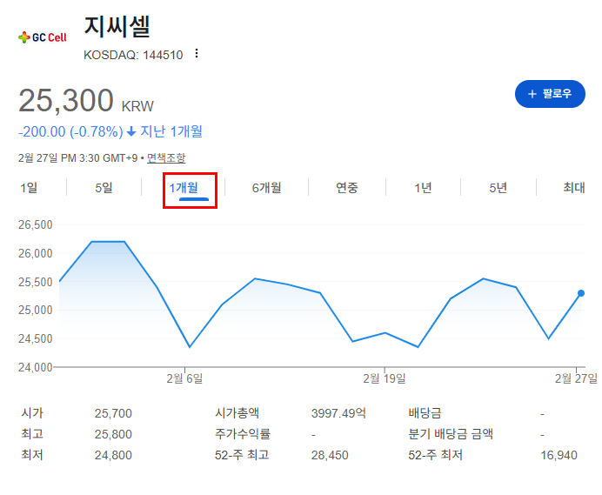Click the 2월 19일 date axis label
The width and height of the screenshot is (602, 495).
385,378
